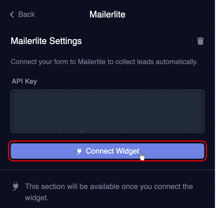Select the Mailerlite page title
The image size is (216, 208).
(x=107, y=14)
